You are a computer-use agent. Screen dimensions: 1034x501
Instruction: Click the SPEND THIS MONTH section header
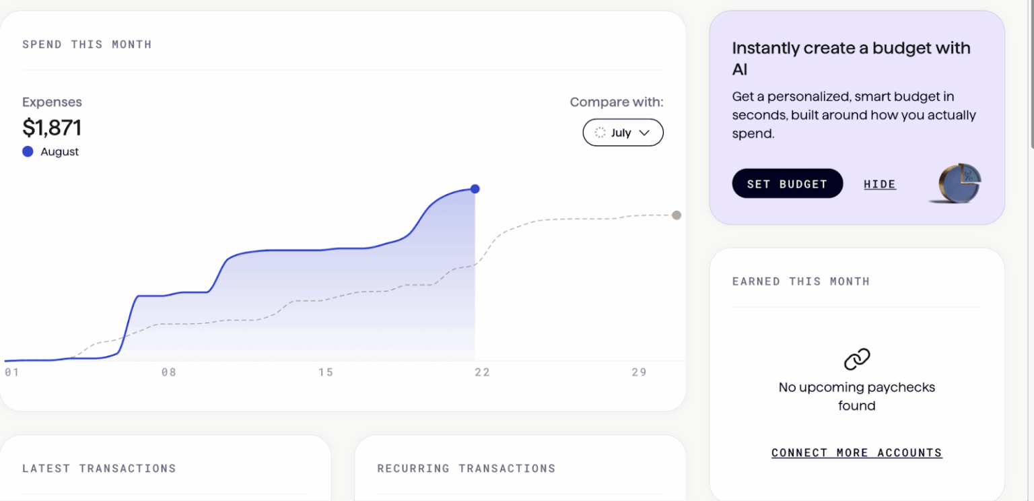click(x=87, y=44)
